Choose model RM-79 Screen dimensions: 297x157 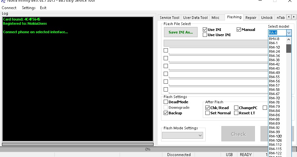278,107
